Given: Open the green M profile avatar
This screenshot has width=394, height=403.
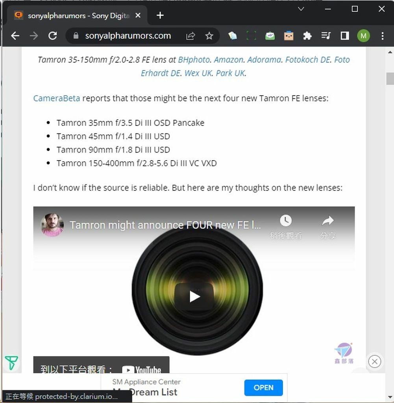Looking at the screenshot, I should click(x=363, y=36).
